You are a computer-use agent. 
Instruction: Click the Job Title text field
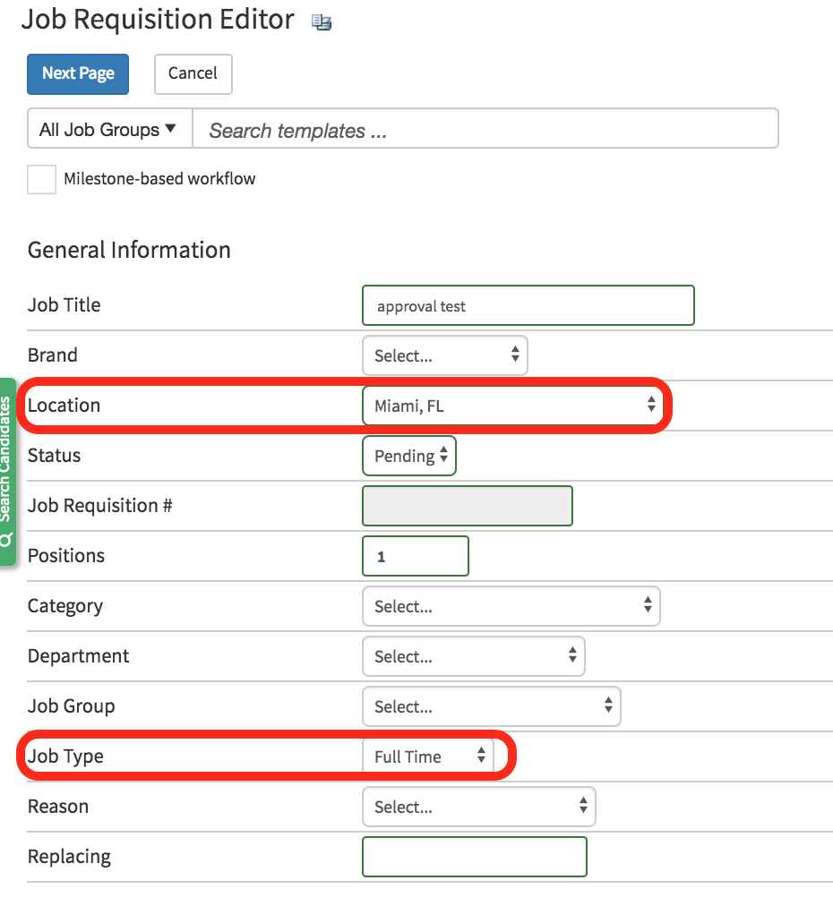coord(528,305)
